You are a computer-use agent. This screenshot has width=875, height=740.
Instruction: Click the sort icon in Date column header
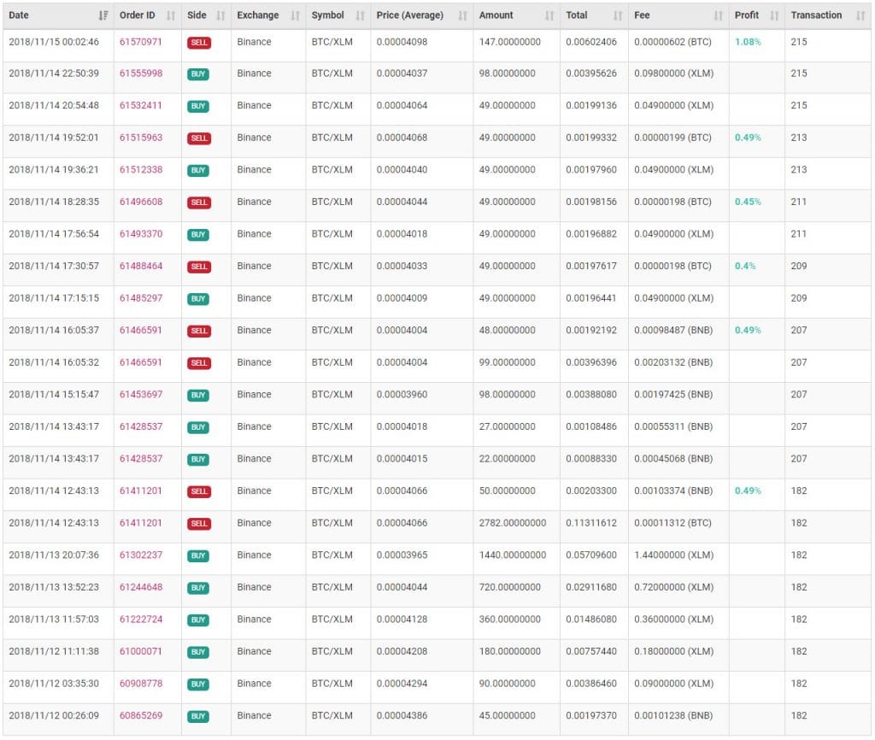[103, 15]
